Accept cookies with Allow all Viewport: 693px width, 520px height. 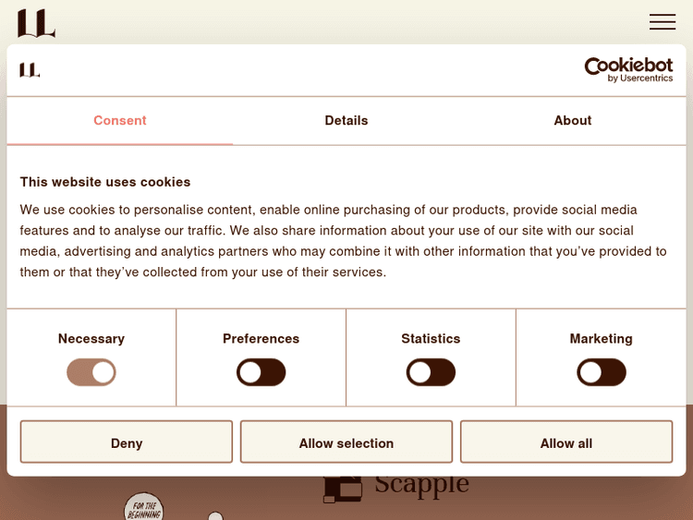pyautogui.click(x=566, y=442)
